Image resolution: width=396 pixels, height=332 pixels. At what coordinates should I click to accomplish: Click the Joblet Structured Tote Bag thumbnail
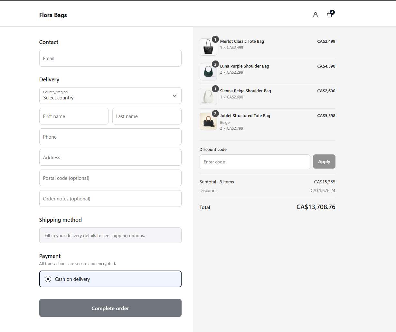point(208,121)
